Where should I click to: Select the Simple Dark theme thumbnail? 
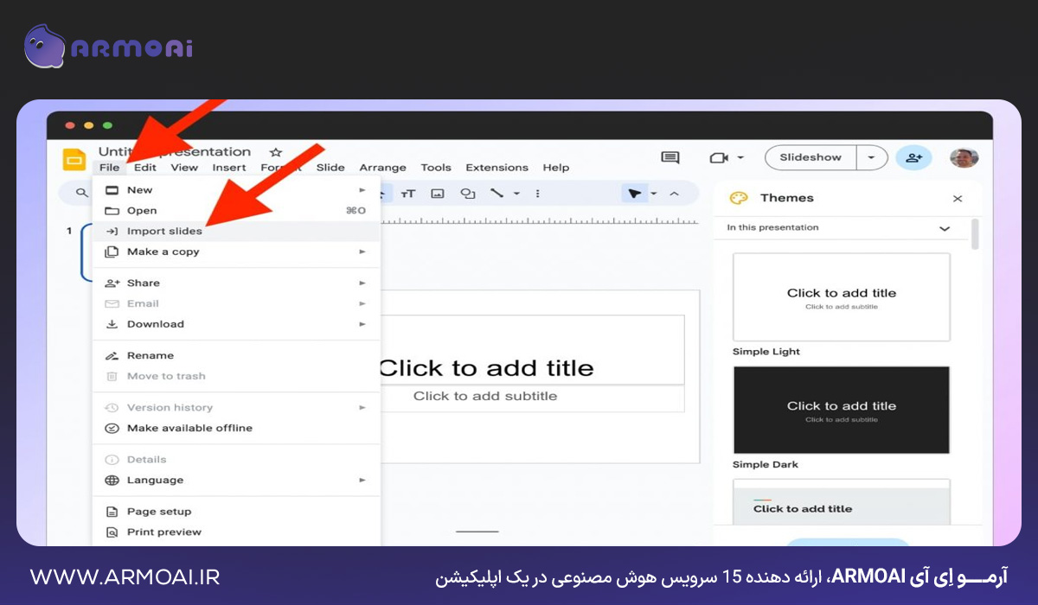pos(840,410)
